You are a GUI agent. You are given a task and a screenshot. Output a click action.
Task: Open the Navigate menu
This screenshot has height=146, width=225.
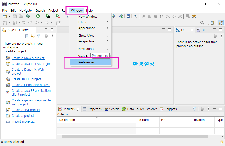click(26, 11)
